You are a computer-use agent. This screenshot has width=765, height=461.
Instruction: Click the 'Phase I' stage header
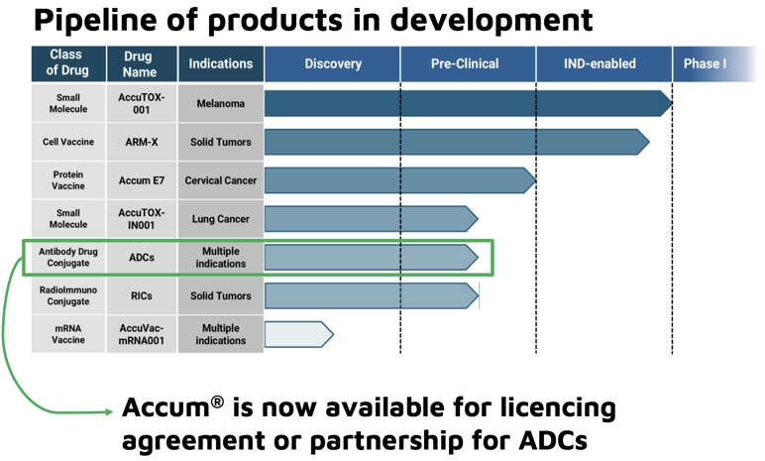point(714,63)
